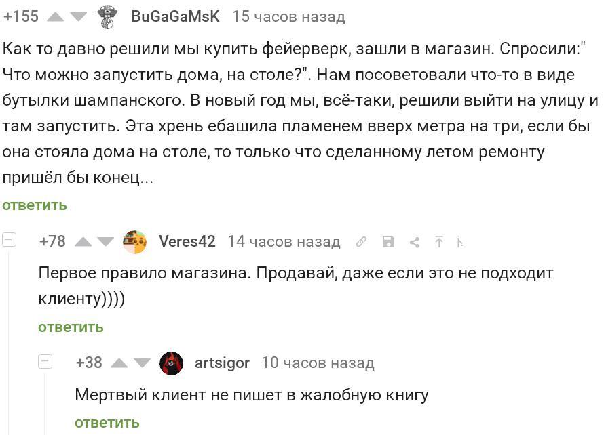Reply to Veres42's comment via ответить
This screenshot has width=604, height=435.
tap(71, 327)
